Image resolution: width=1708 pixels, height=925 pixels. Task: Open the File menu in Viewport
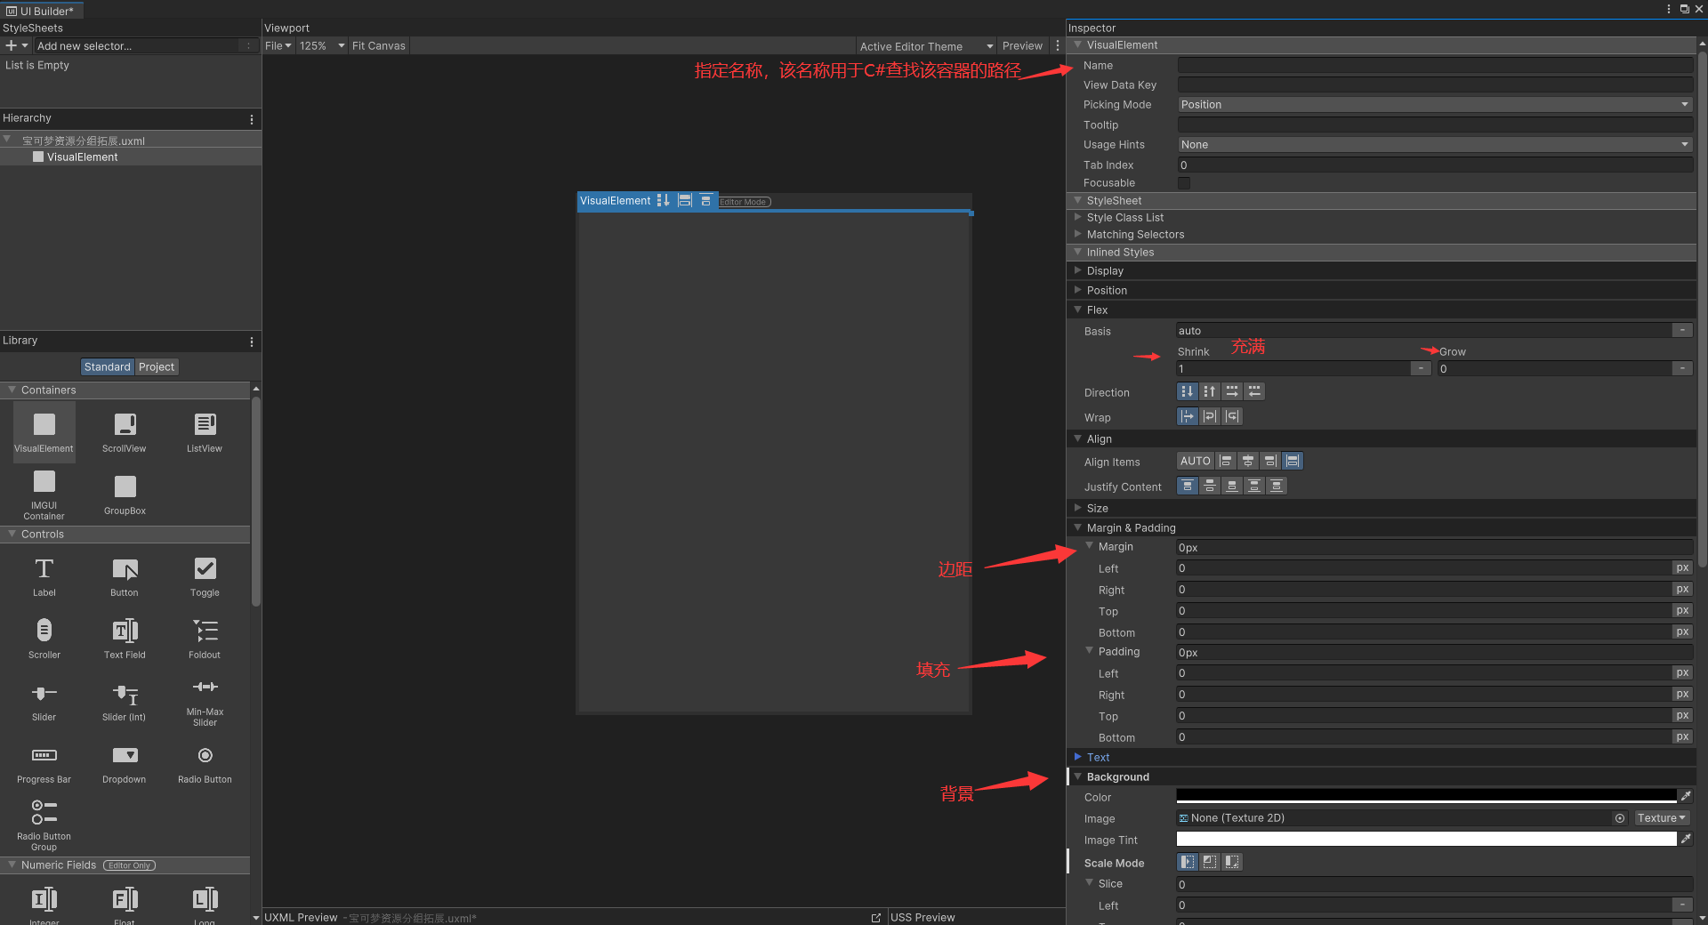point(278,45)
